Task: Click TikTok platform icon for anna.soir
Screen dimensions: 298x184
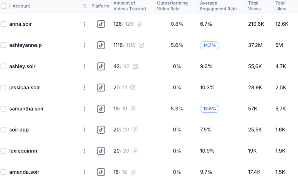Action: (101, 24)
